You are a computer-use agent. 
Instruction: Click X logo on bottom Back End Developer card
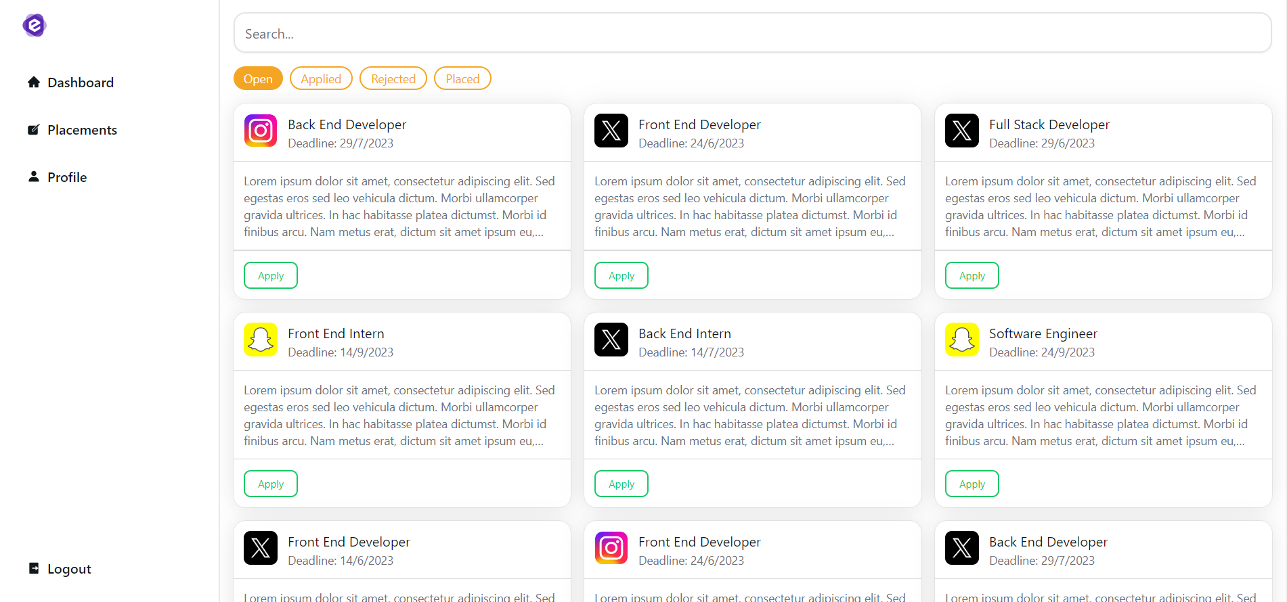point(962,548)
